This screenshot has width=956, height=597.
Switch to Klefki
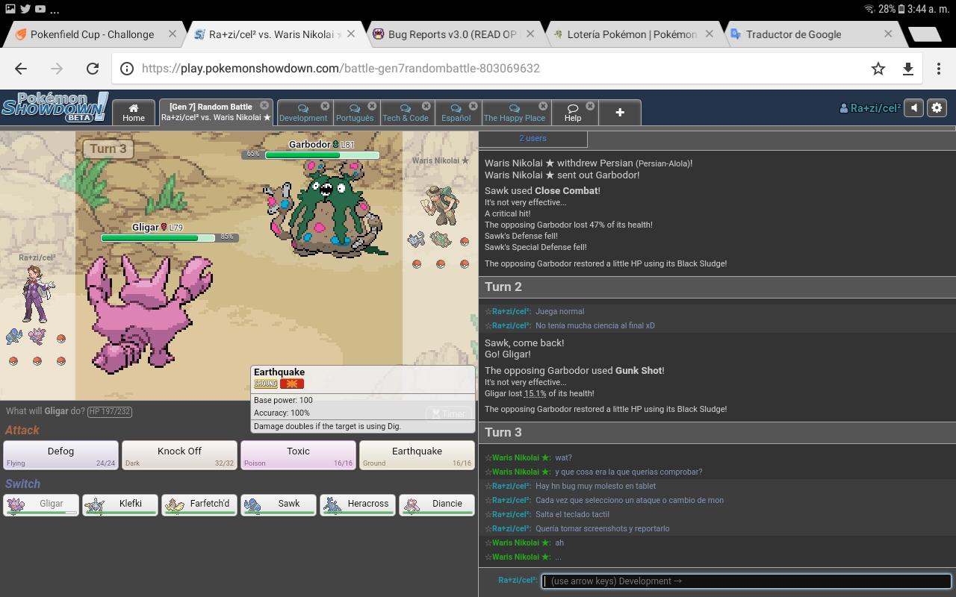pyautogui.click(x=120, y=504)
